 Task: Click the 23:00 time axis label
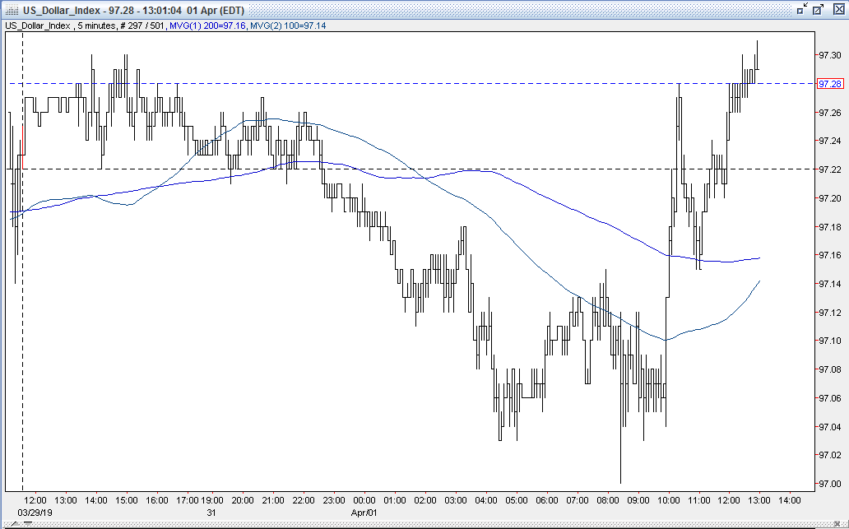click(333, 500)
